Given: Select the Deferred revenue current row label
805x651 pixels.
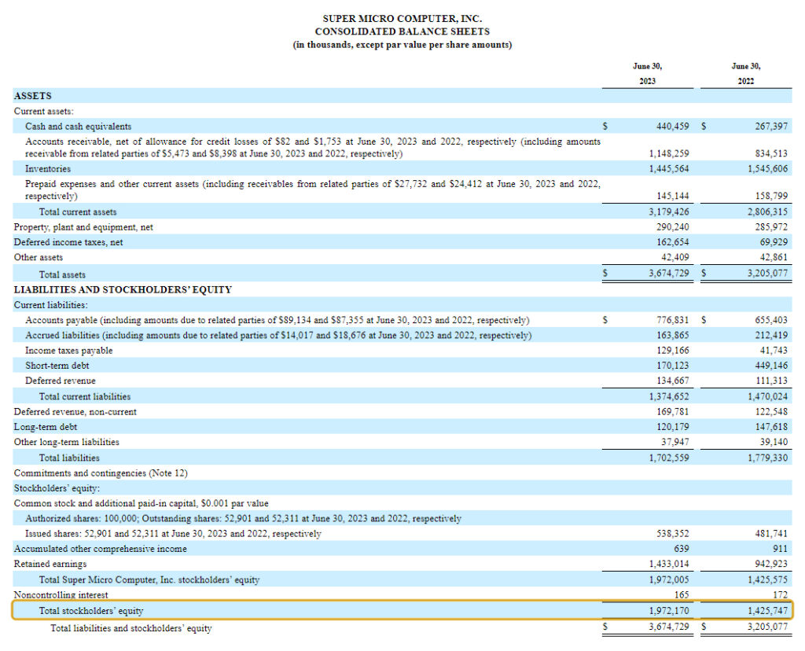Looking at the screenshot, I should pos(60,381).
